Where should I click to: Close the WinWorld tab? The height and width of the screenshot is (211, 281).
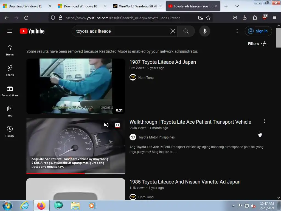(x=161, y=6)
